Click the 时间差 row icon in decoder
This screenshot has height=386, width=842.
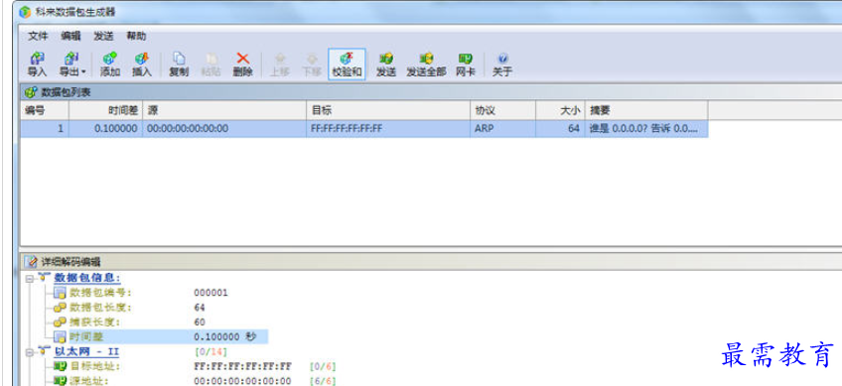tap(61, 337)
